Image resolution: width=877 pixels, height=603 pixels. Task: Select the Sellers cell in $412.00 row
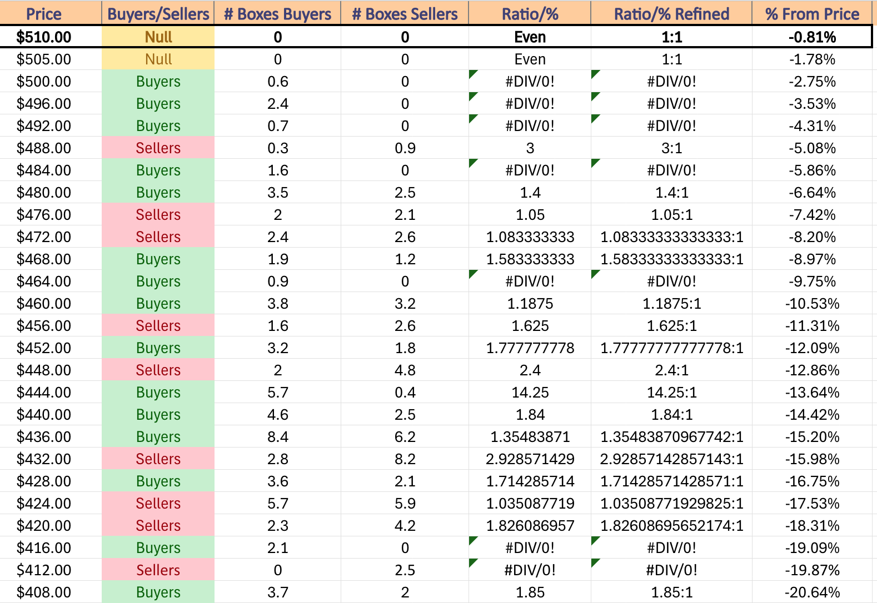158,570
